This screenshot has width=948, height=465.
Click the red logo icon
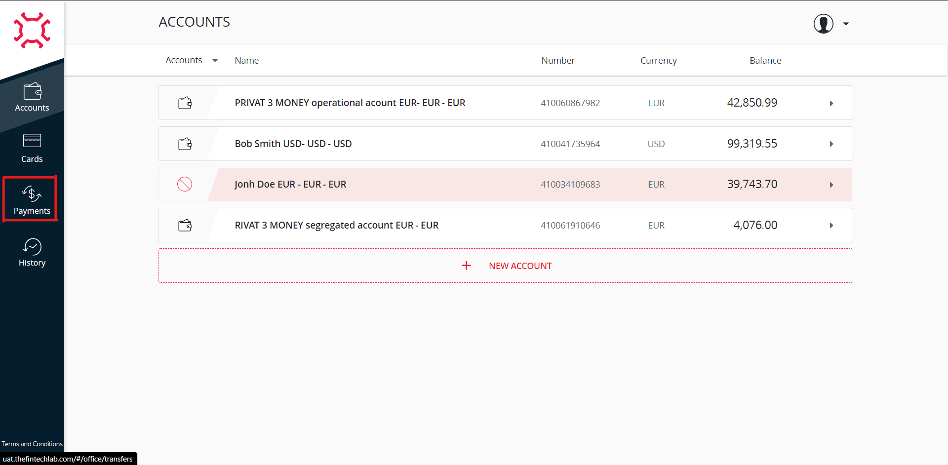[x=32, y=31]
